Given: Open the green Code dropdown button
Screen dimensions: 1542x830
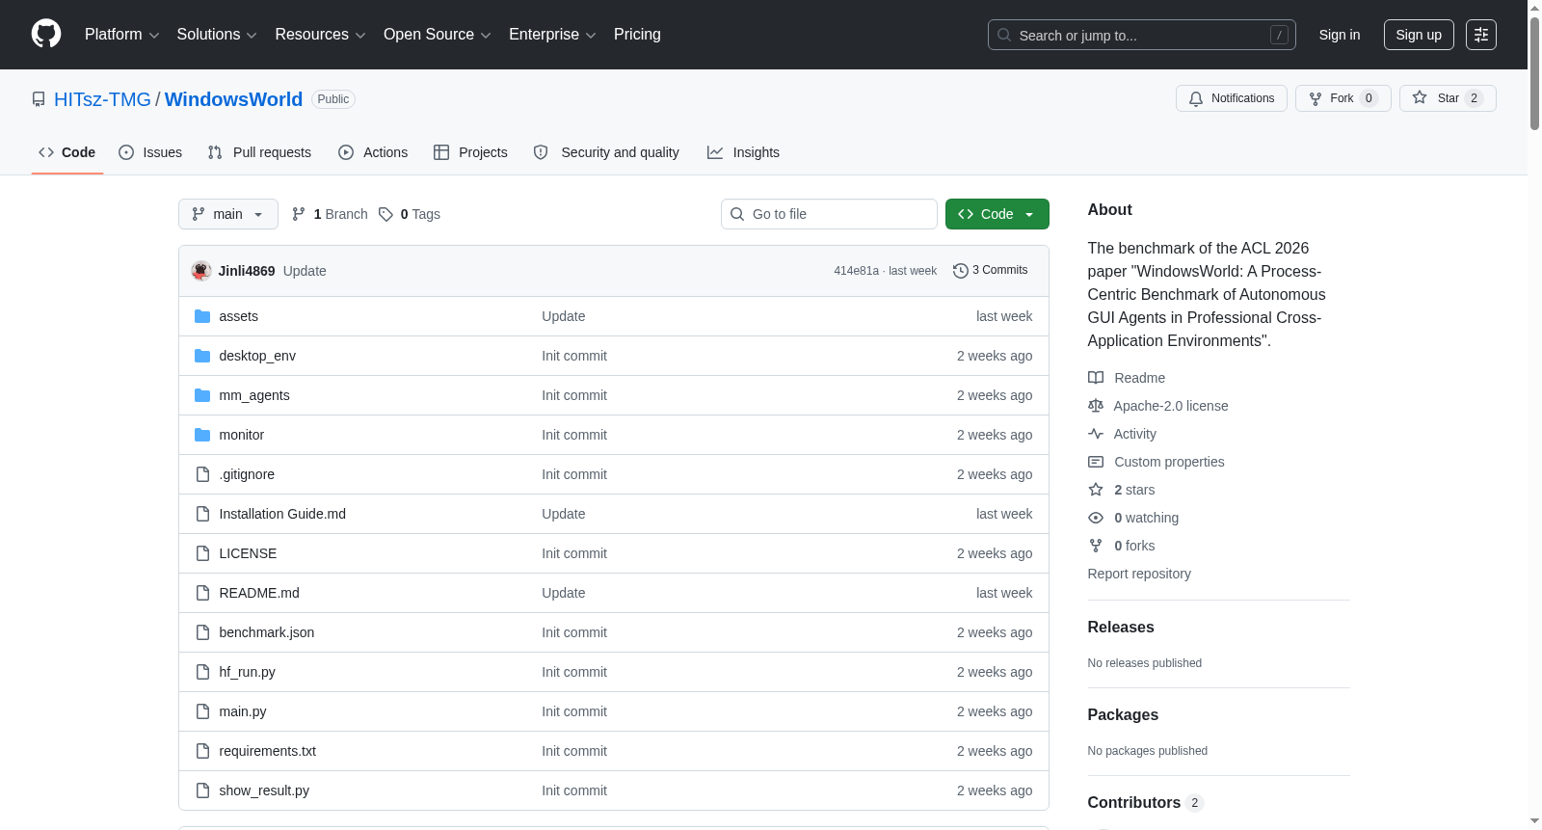Looking at the screenshot, I should coord(997,214).
